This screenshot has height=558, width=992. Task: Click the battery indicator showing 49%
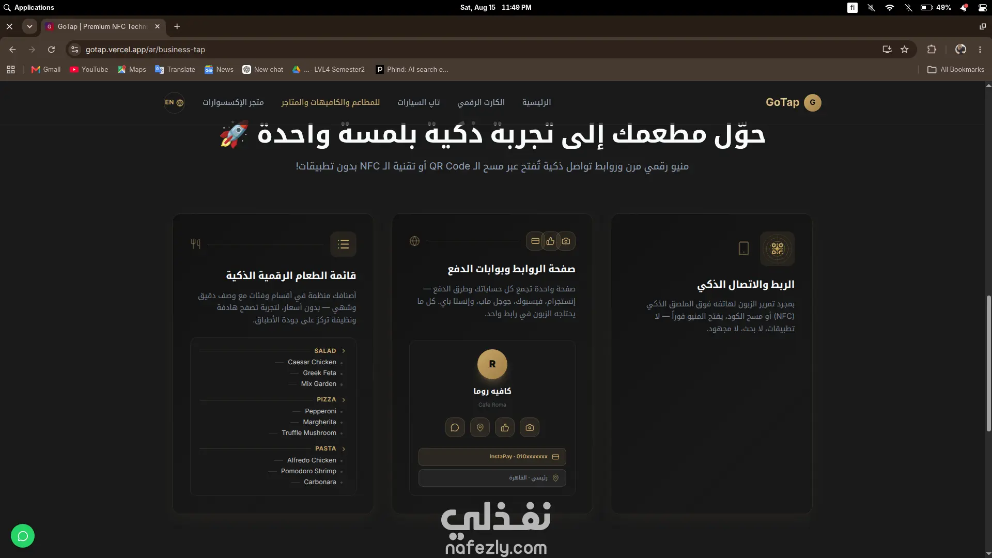[936, 8]
